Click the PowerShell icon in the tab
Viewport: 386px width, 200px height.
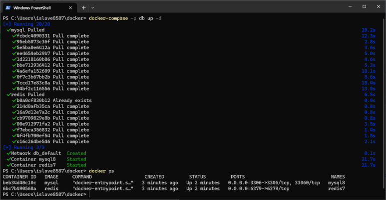coord(8,8)
